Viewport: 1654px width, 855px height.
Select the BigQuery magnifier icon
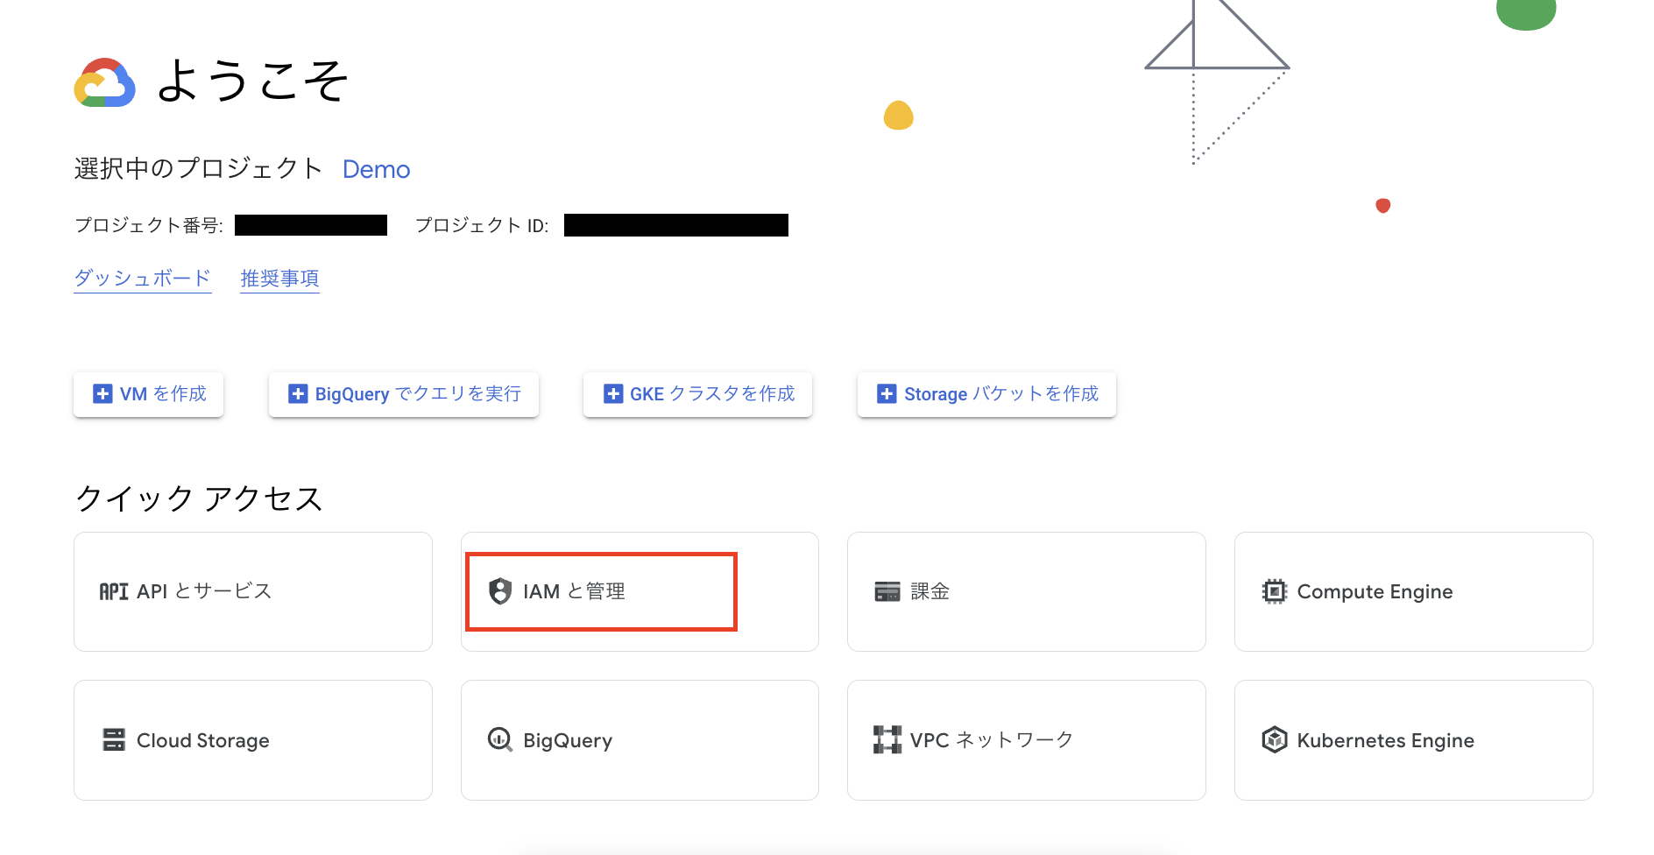click(500, 739)
